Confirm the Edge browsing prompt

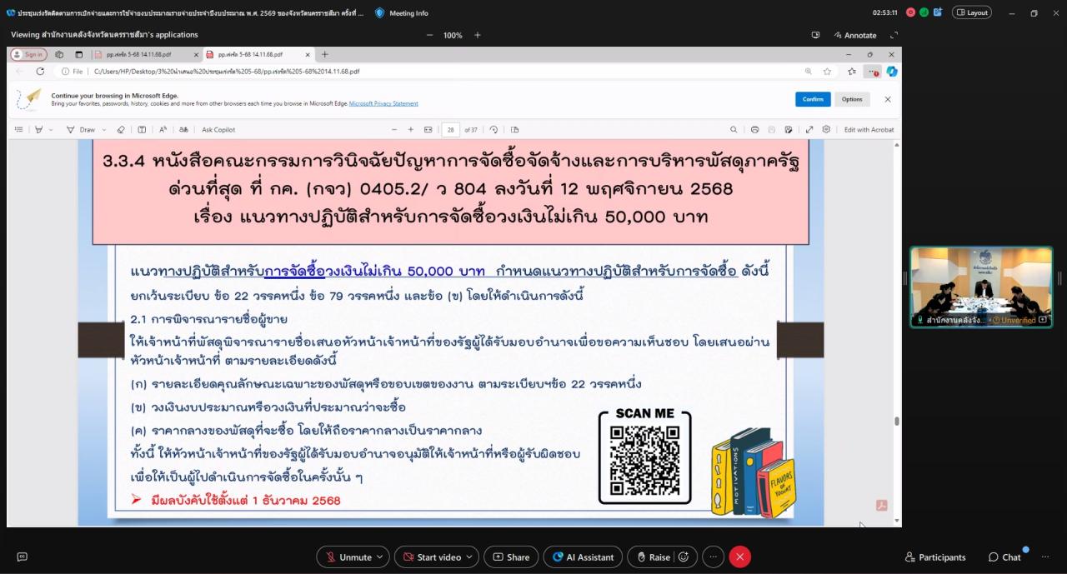(x=813, y=98)
